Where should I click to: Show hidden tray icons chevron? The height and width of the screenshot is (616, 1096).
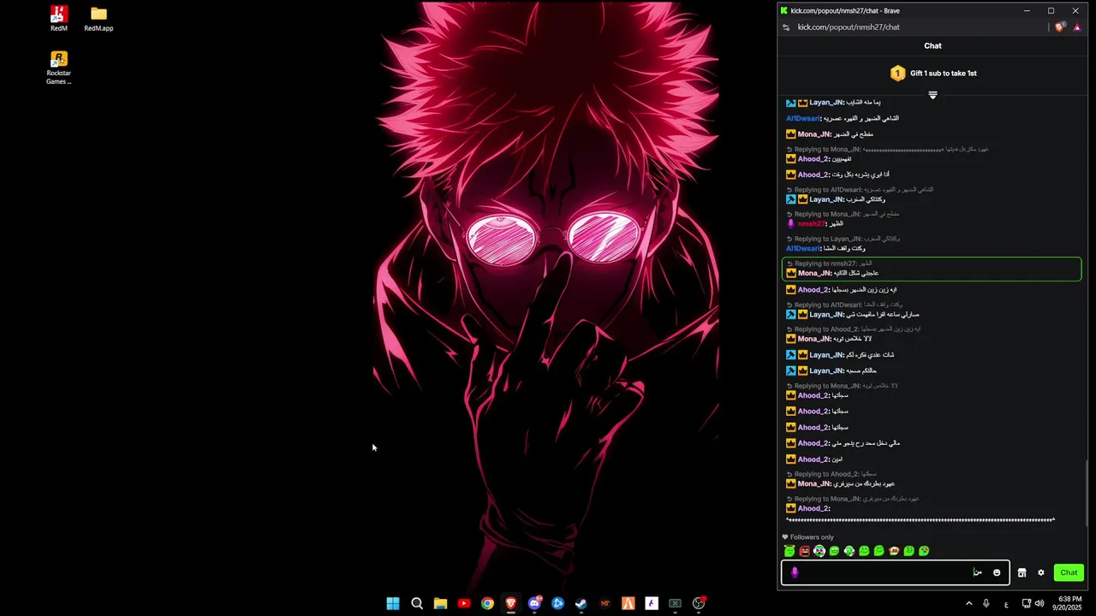coord(969,603)
